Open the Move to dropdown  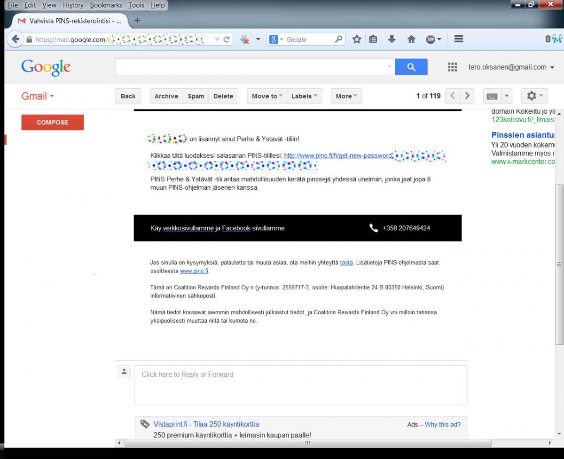266,96
